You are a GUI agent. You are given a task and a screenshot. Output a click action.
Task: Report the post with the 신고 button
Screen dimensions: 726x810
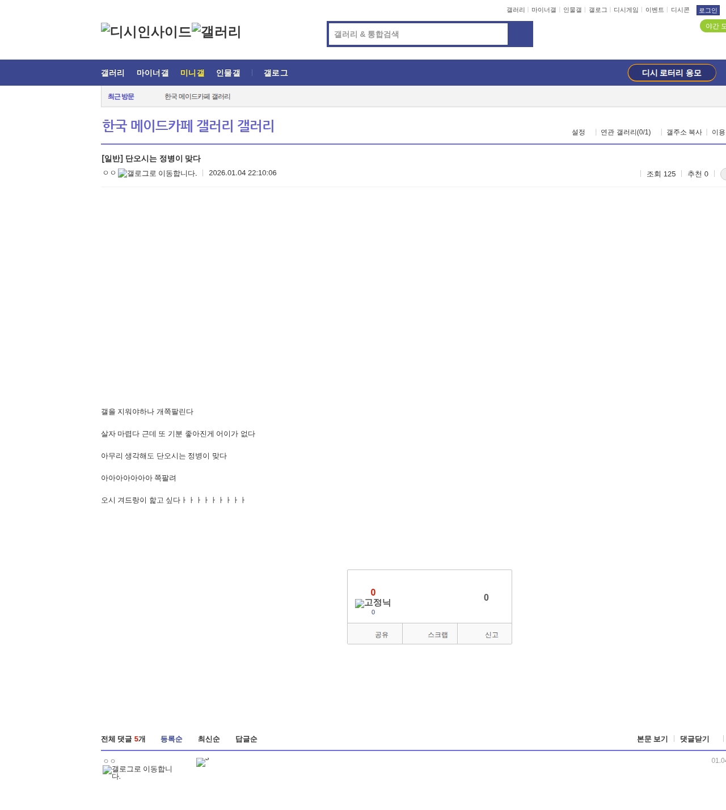tap(485, 634)
